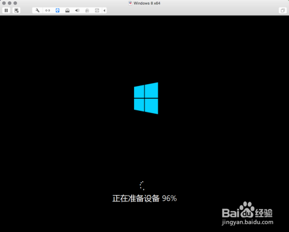Click the blue USB device icon
This screenshot has width=289, height=232.
point(57,10)
